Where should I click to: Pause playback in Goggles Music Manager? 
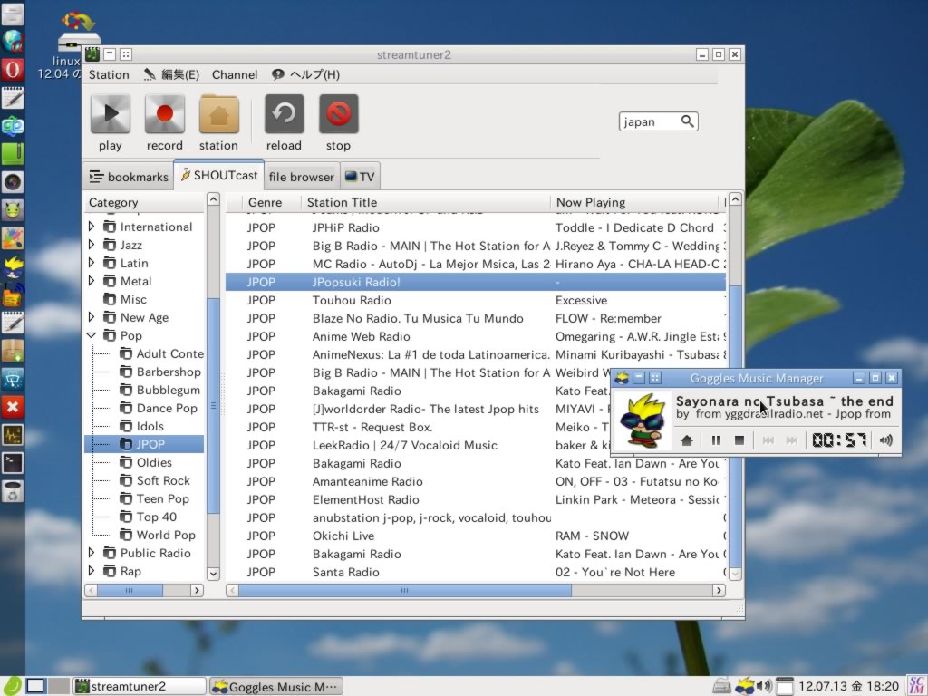(716, 440)
